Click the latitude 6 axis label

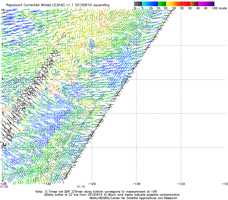2,78
